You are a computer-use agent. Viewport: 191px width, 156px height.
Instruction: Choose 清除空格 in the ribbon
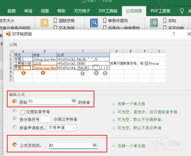[x=66, y=21]
